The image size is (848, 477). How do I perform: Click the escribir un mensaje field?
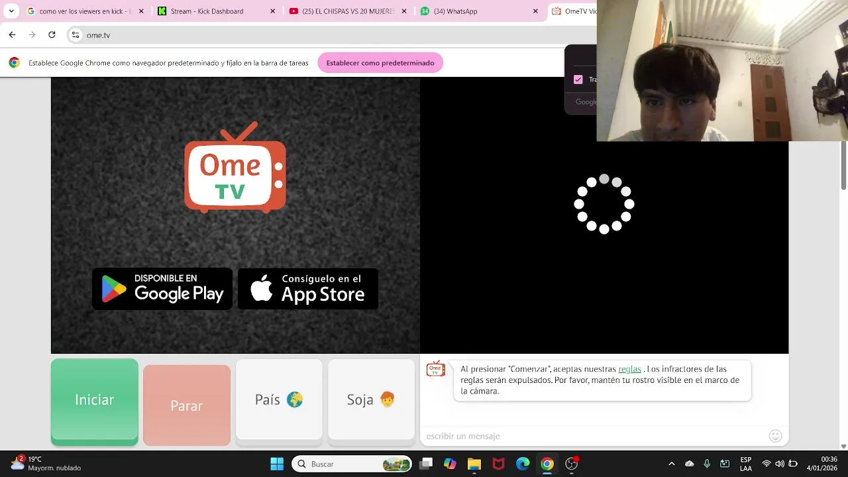[x=594, y=436]
